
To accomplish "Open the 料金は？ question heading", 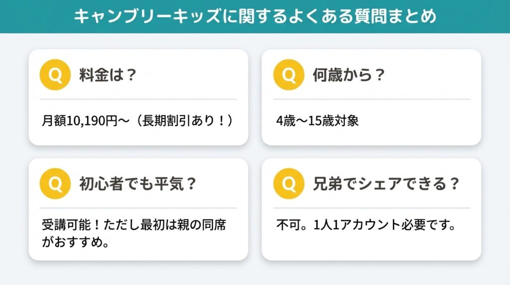I will tap(108, 76).
